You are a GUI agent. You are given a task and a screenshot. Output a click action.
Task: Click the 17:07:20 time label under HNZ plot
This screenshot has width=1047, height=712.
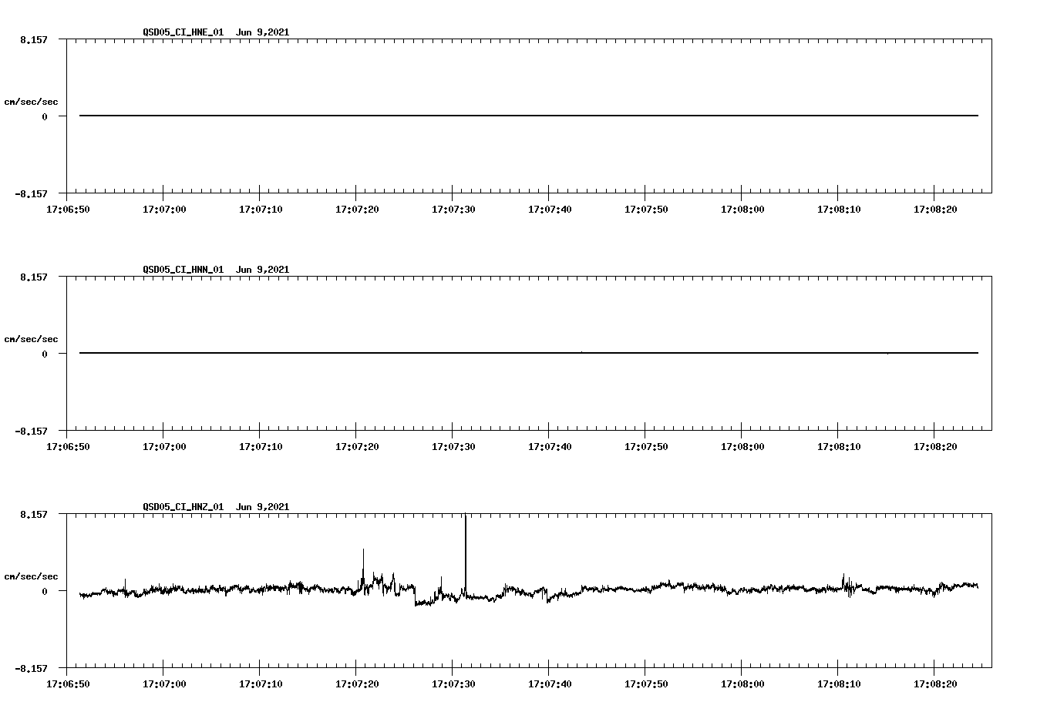357,683
